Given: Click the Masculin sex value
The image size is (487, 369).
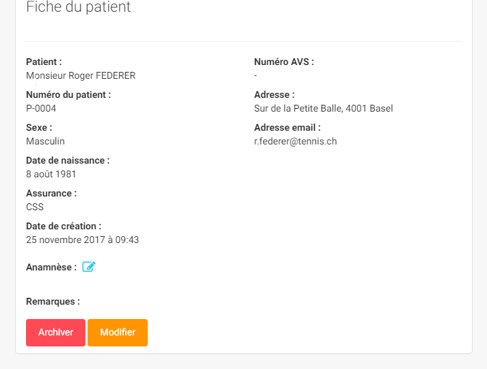Looking at the screenshot, I should click(x=45, y=142).
